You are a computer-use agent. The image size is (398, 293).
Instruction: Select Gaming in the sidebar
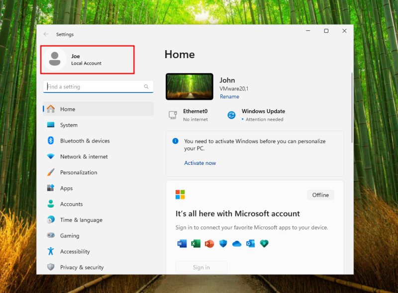click(x=70, y=236)
